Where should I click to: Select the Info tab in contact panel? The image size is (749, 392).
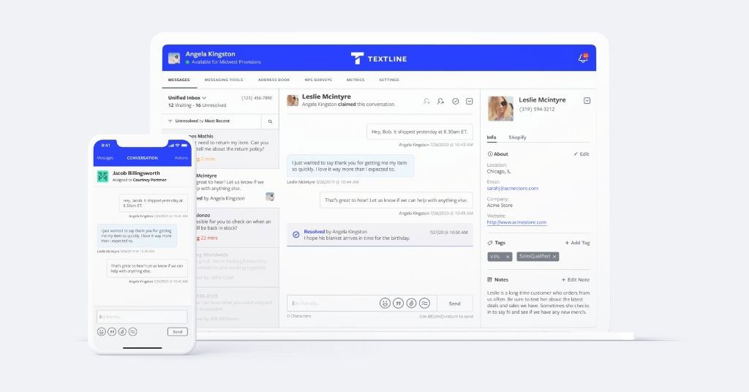(x=491, y=137)
